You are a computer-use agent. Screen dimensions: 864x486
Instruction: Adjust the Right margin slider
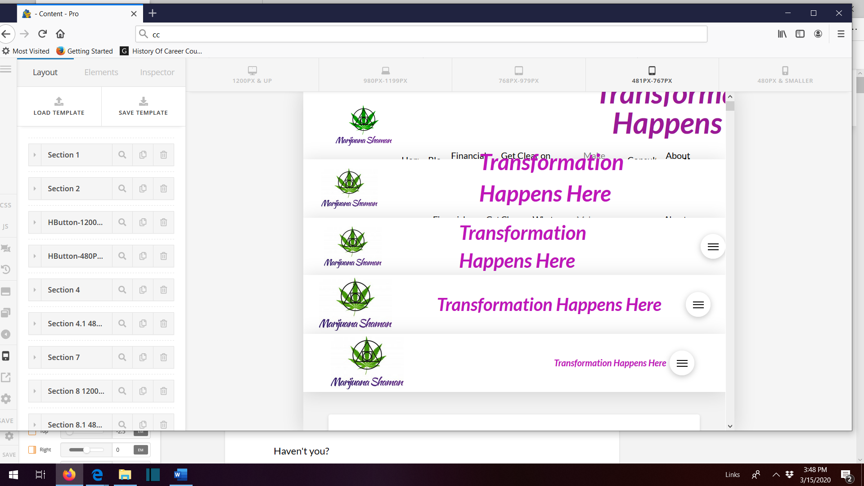pos(86,450)
